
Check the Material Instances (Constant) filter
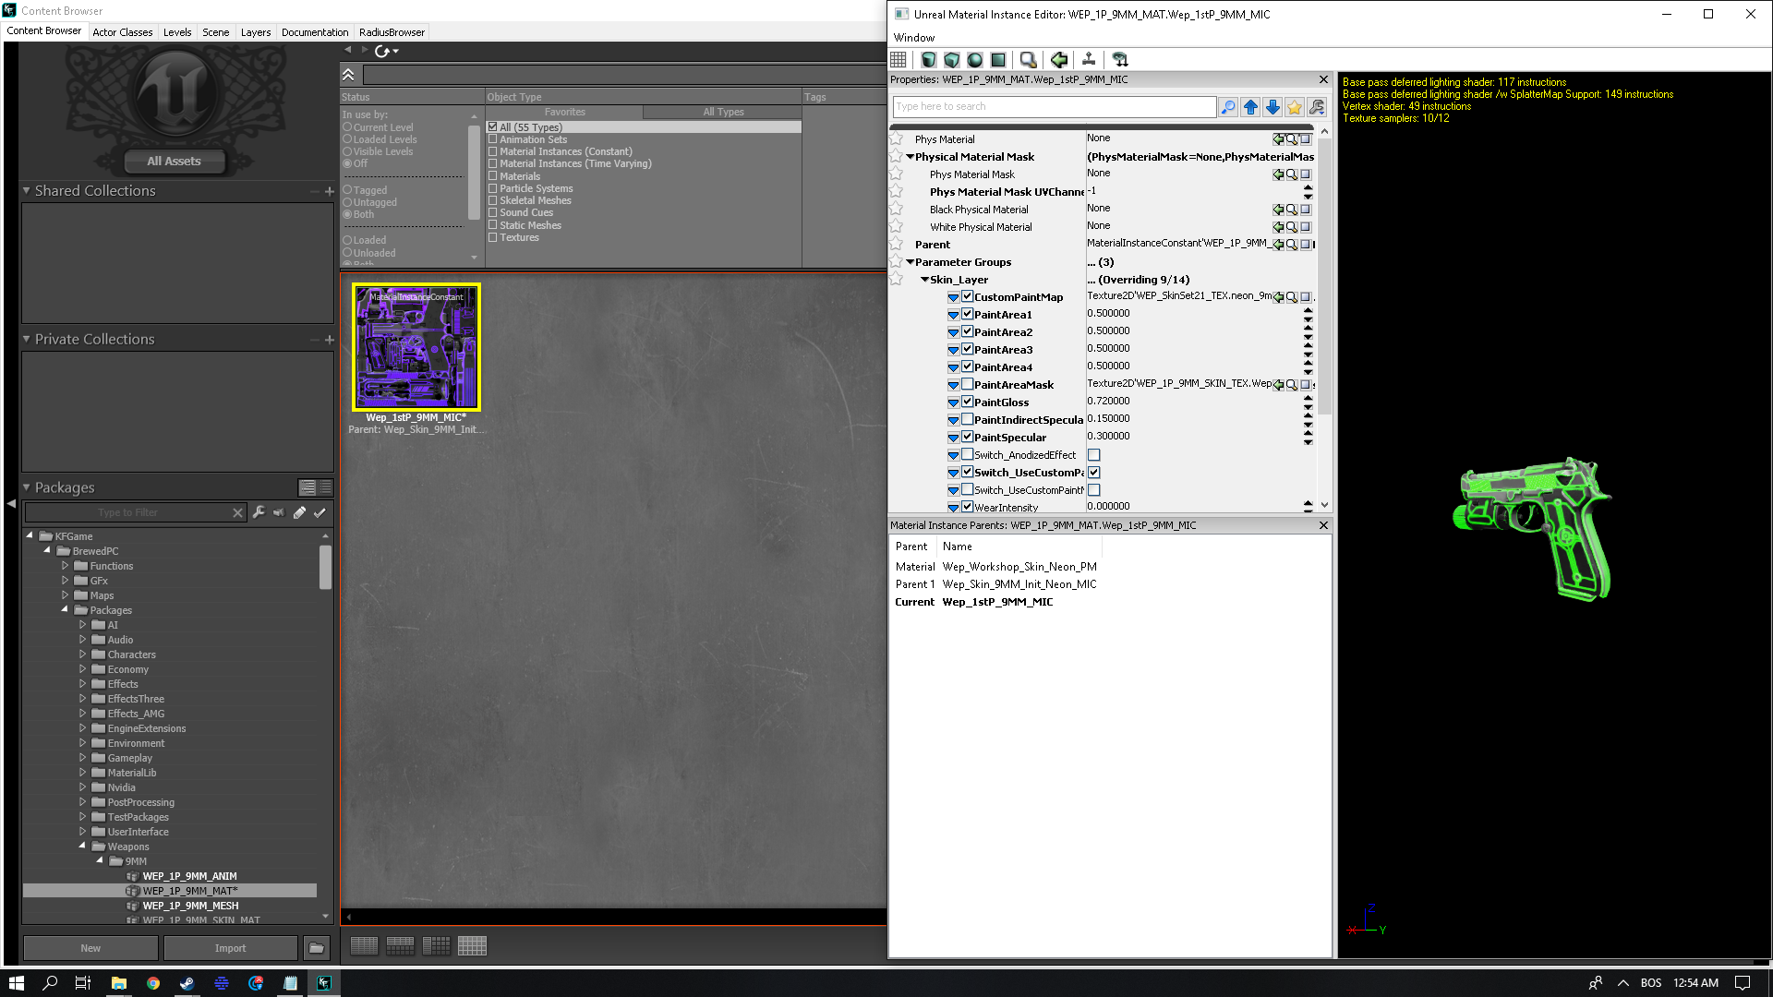pos(493,151)
